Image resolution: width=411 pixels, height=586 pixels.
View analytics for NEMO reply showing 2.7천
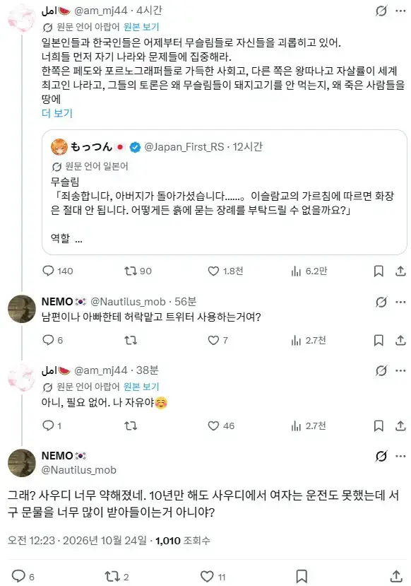pyautogui.click(x=308, y=340)
